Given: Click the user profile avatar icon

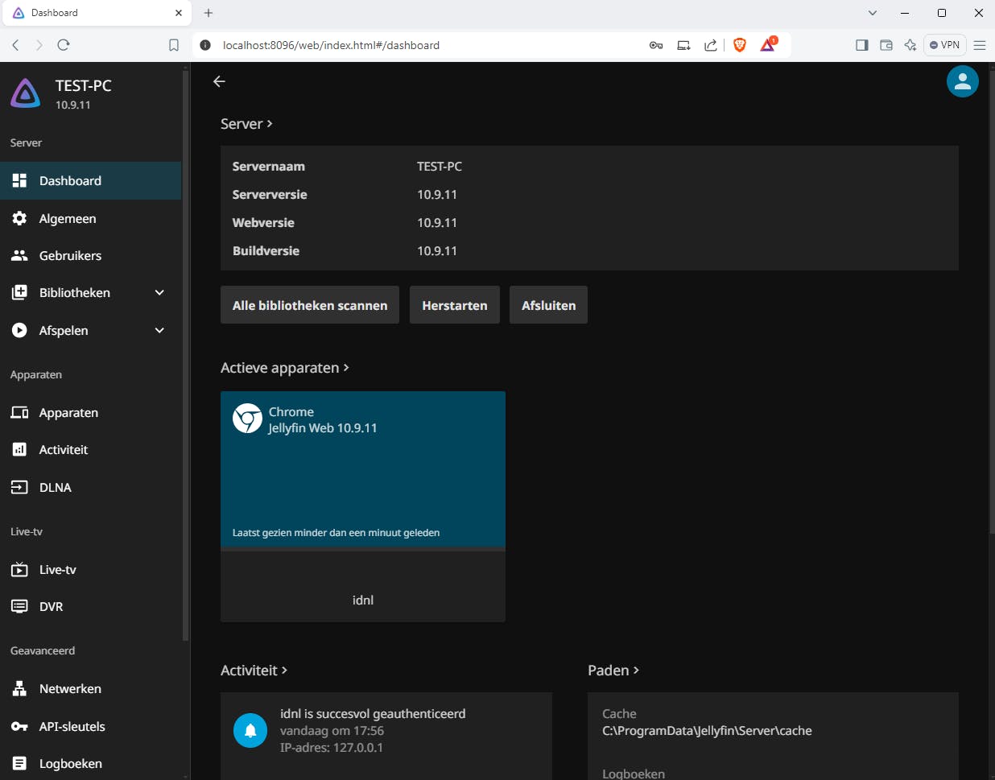Looking at the screenshot, I should (962, 81).
